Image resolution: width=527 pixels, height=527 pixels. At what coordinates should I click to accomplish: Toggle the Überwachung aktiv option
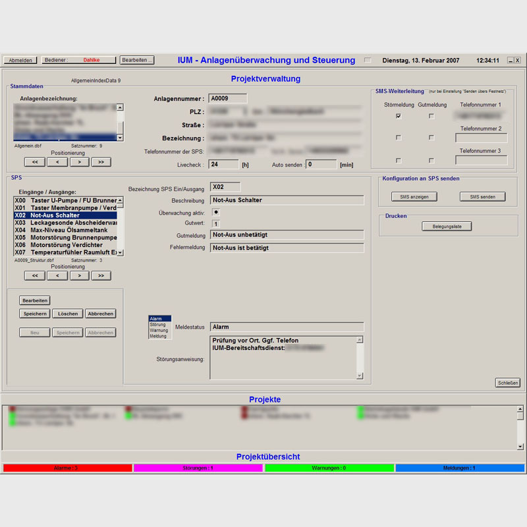216,213
